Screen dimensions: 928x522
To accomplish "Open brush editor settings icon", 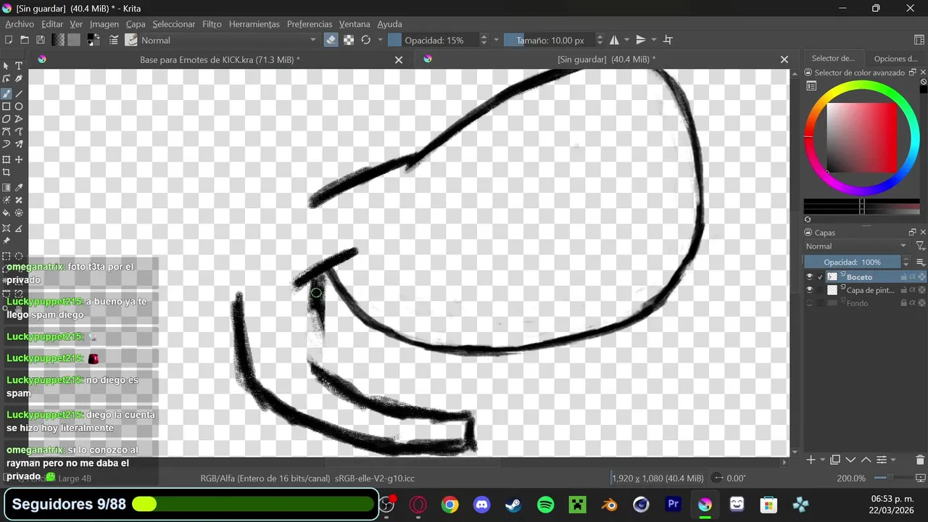I will (x=114, y=40).
